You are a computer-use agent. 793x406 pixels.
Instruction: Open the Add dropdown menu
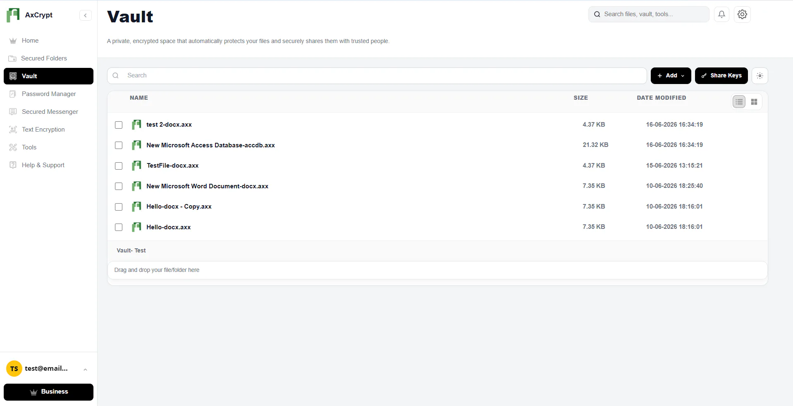pyautogui.click(x=671, y=76)
